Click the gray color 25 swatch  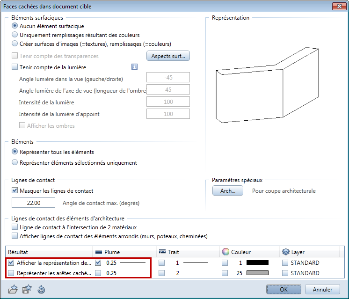[x=257, y=273]
